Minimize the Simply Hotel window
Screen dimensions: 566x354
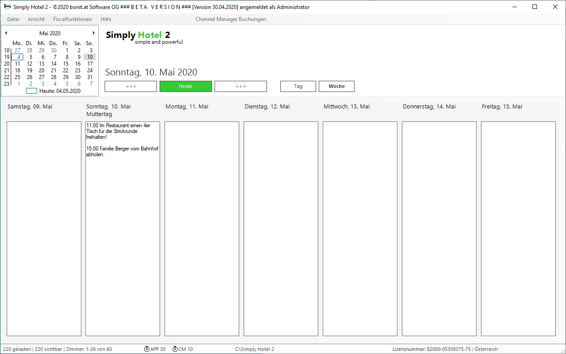(514, 7)
